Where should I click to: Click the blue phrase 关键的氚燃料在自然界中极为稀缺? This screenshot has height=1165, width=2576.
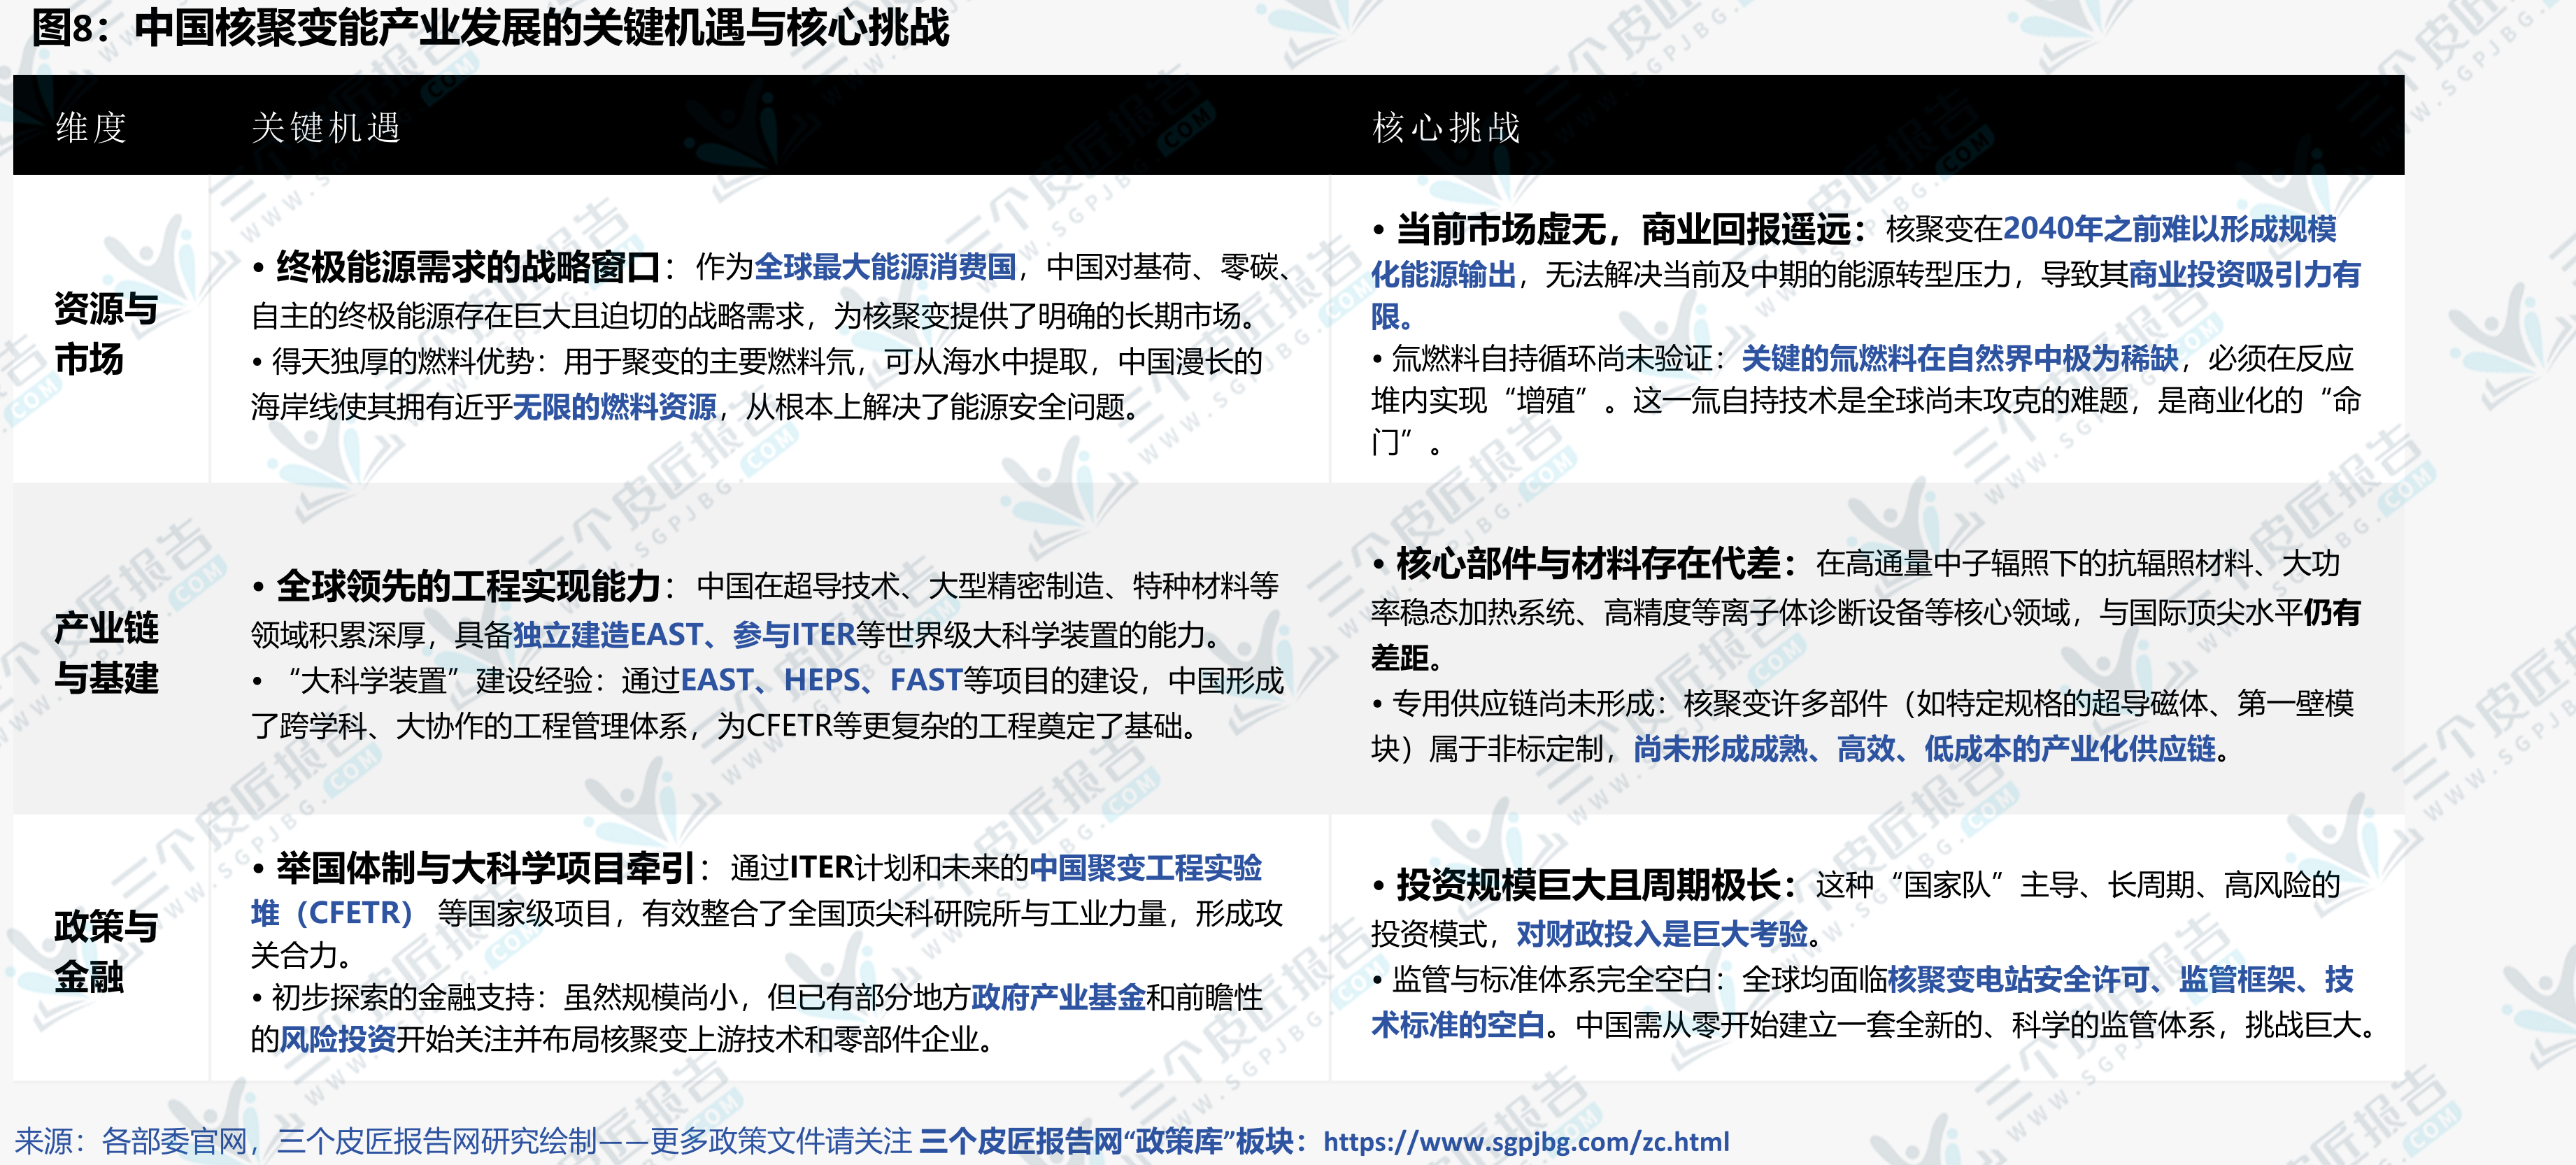1960,359
